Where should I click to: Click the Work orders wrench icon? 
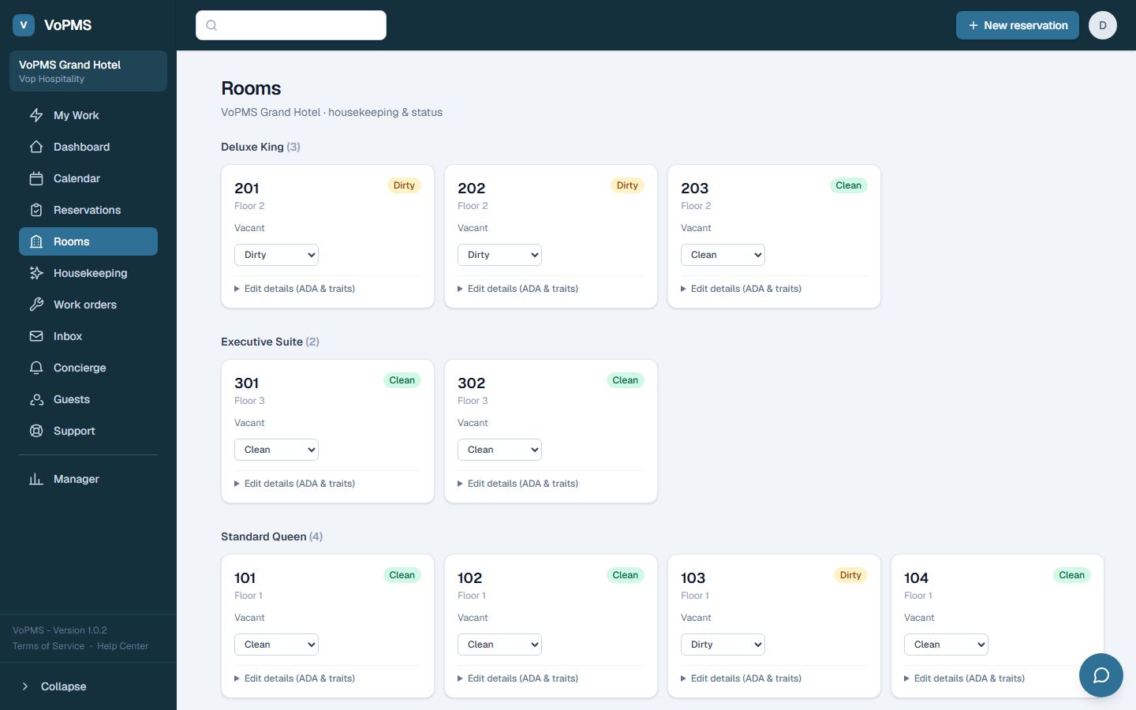pyautogui.click(x=36, y=305)
